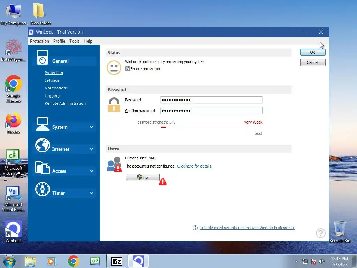Select the Recycle Bin desktop icon
The height and width of the screenshot is (268, 357).
pyautogui.click(x=340, y=232)
